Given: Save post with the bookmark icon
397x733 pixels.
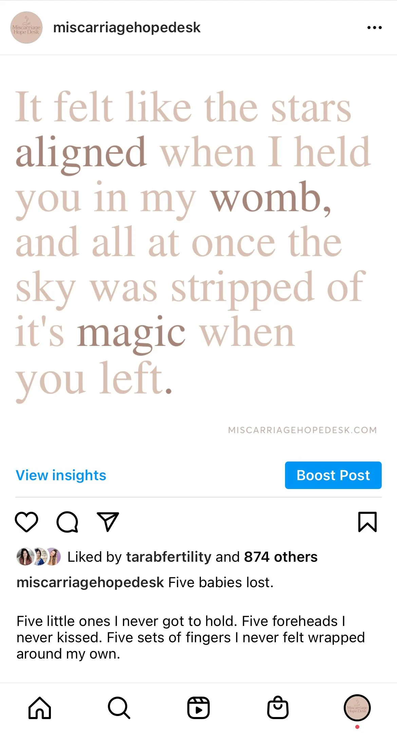Looking at the screenshot, I should [x=367, y=522].
